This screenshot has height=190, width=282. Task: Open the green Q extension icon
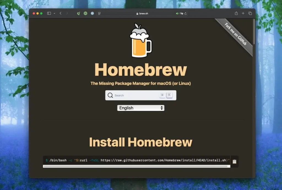pos(78,13)
